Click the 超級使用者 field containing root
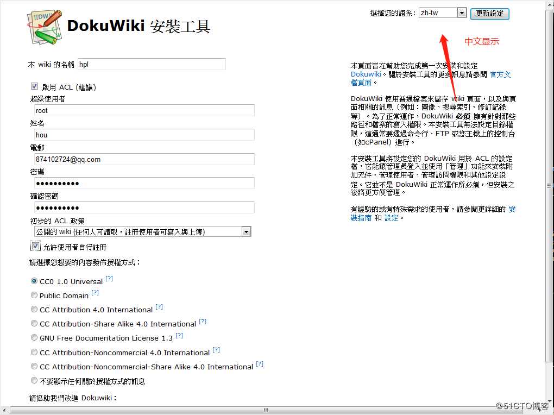 click(x=144, y=110)
